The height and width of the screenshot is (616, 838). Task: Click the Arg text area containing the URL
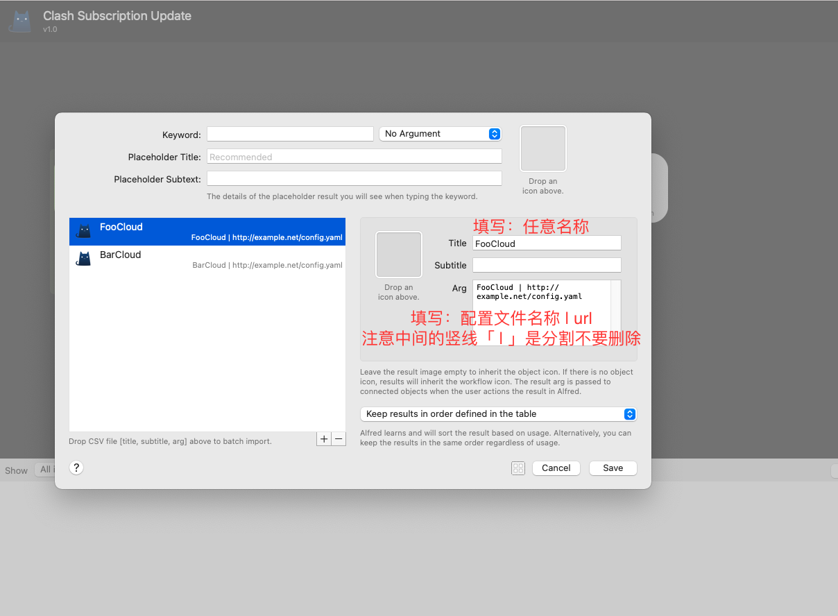[541, 295]
